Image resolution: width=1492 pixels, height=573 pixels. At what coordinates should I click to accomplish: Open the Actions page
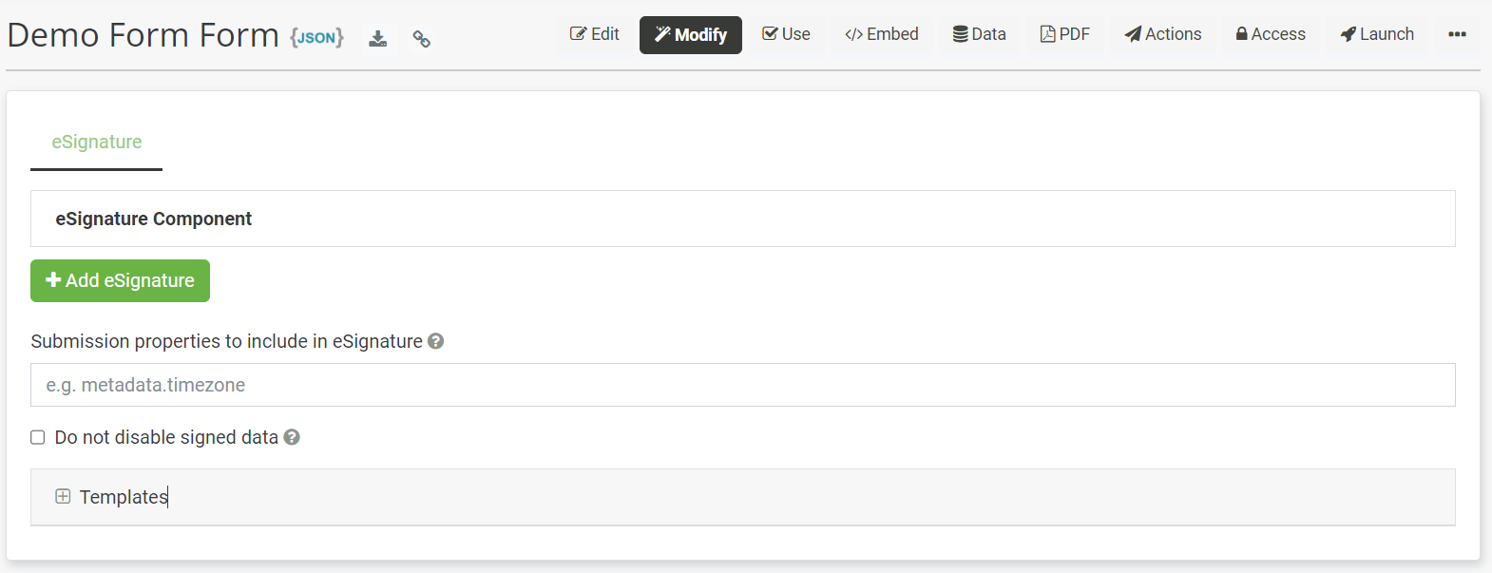(1163, 34)
